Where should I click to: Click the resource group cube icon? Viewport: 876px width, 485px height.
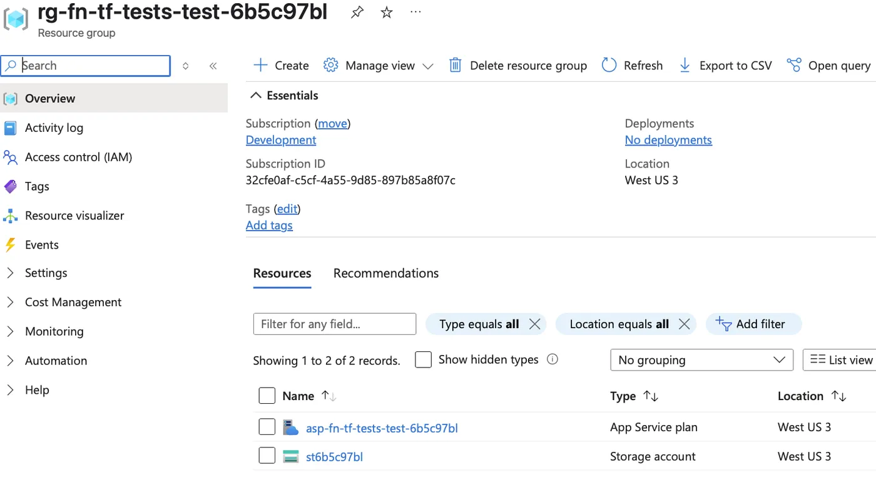(16, 19)
